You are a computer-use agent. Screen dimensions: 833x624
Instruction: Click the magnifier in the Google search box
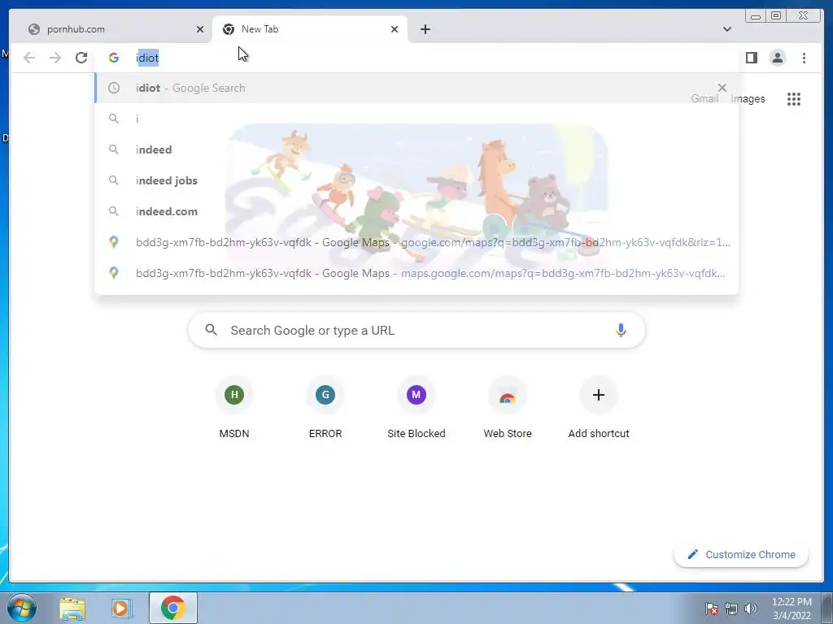(211, 330)
